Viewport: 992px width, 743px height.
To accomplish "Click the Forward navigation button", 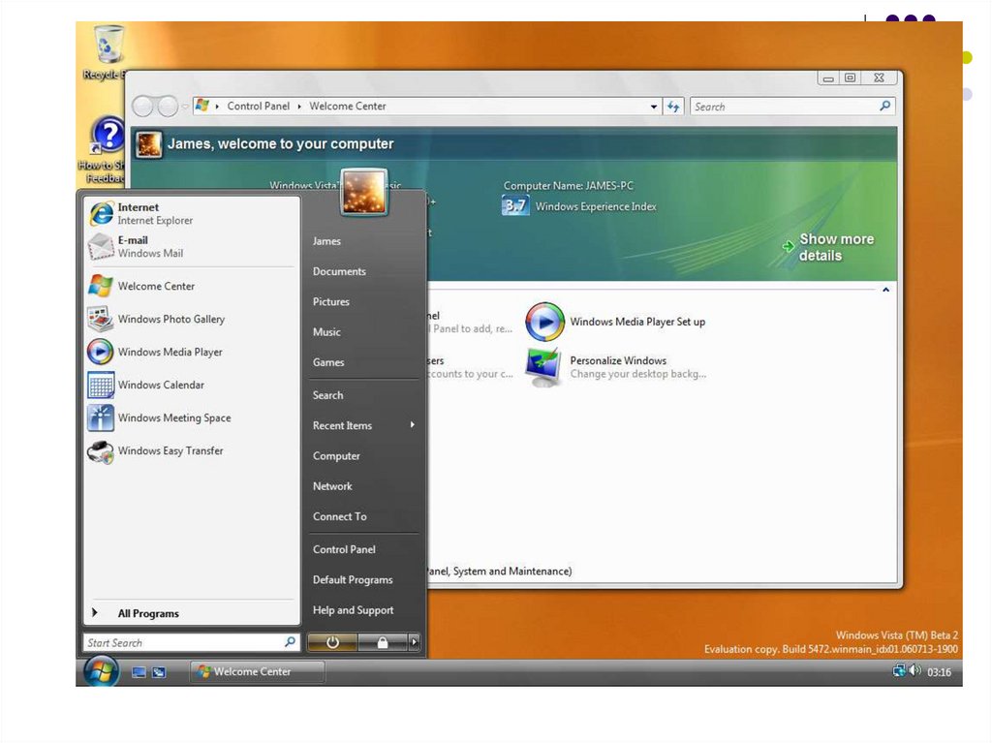I will (x=168, y=106).
